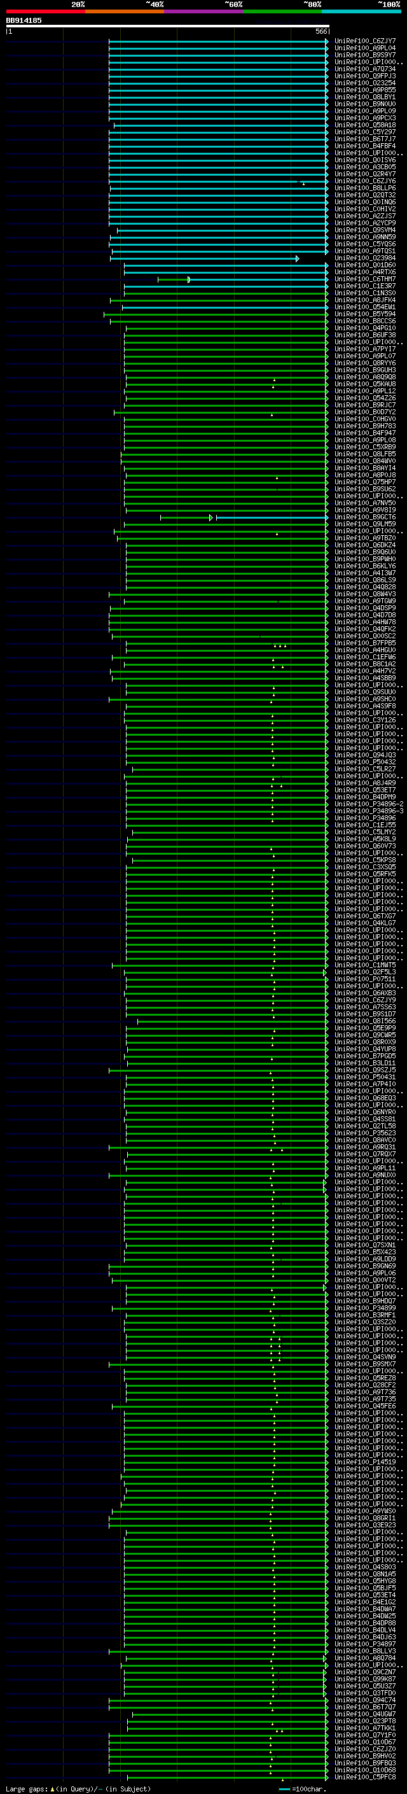Select hit UniRef100_C5PFC8
This screenshot has width=407, height=1794.
click(364, 1777)
